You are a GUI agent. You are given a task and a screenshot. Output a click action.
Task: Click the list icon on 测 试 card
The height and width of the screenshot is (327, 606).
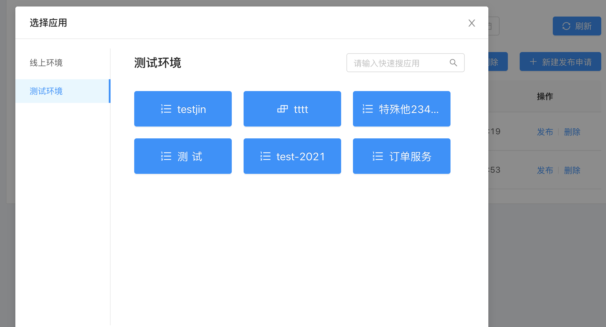[x=166, y=156]
